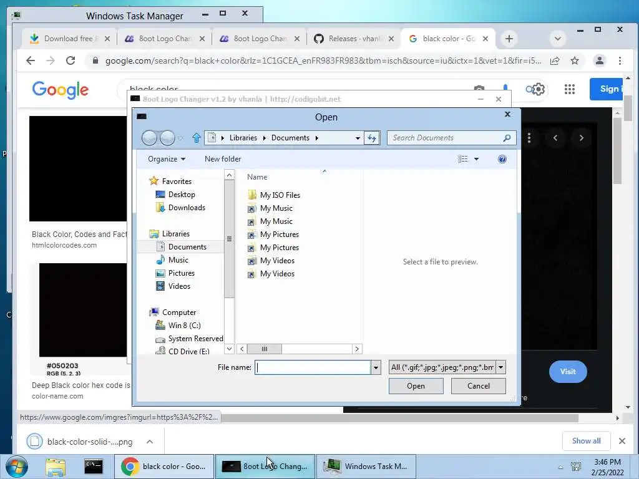
Task: Click previous image arrow in preview panel
Action: coord(555,138)
